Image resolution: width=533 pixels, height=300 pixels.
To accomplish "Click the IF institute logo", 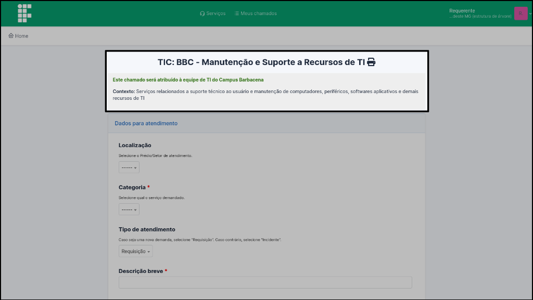I will pyautogui.click(x=24, y=13).
